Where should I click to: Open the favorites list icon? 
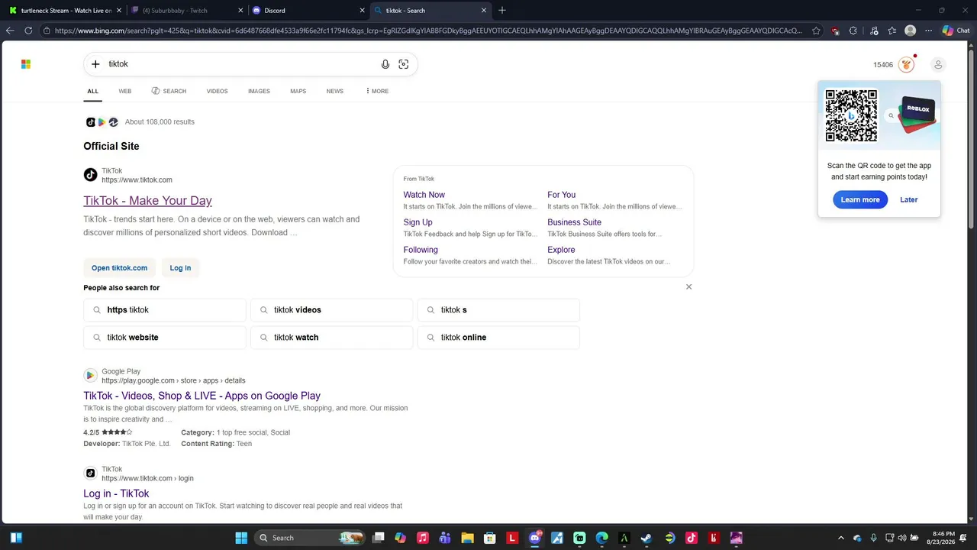[x=892, y=31]
